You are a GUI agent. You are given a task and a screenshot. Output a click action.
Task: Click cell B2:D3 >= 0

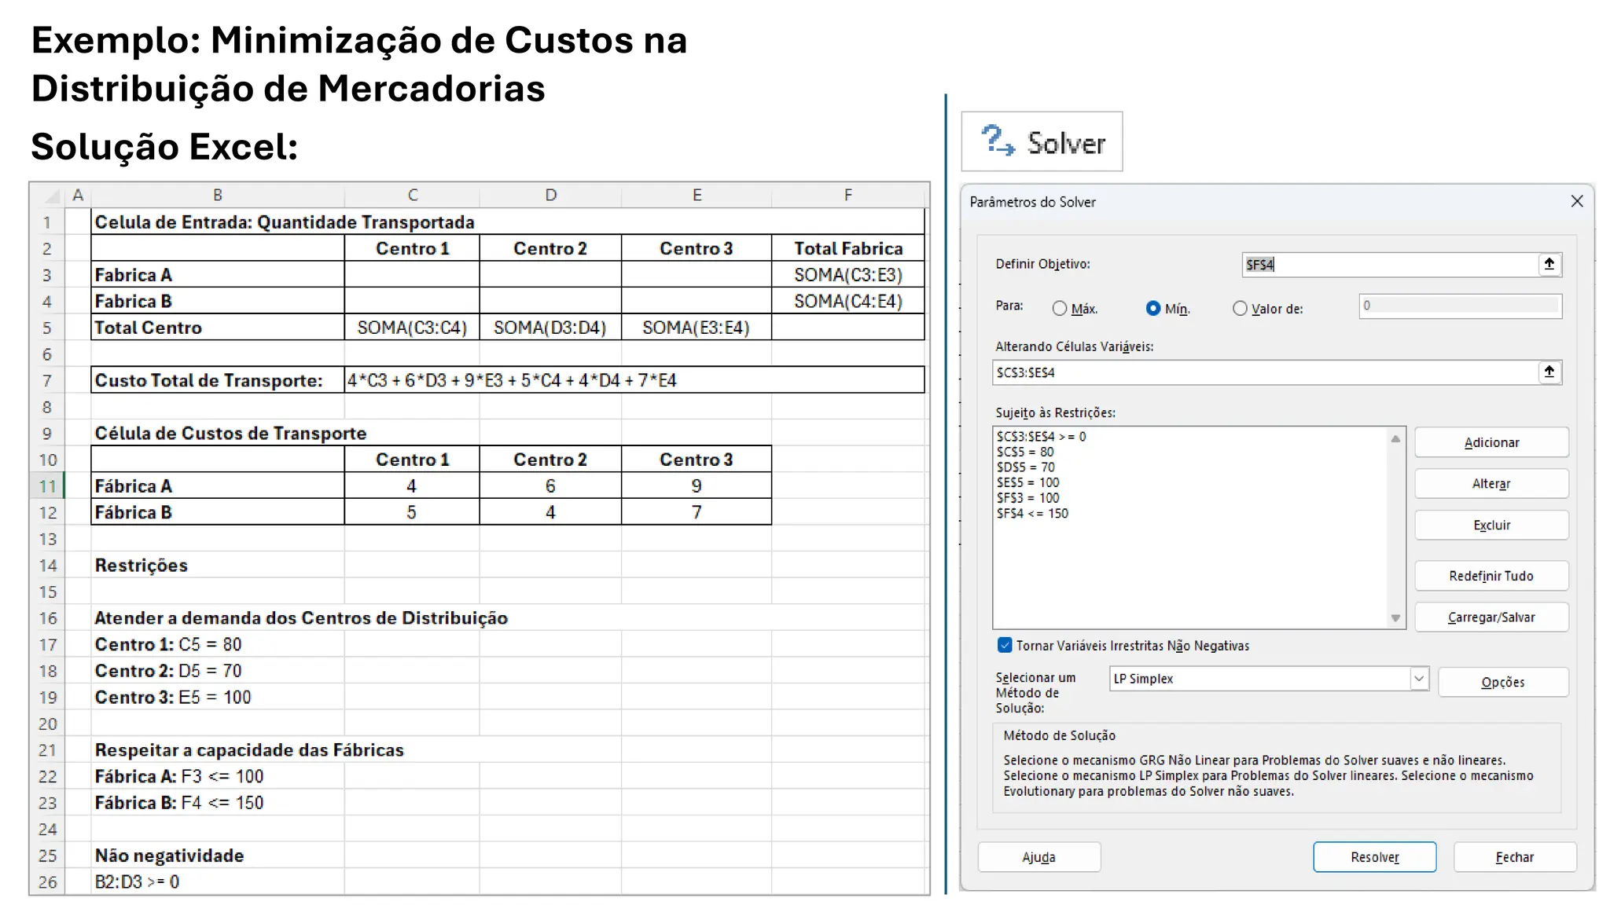(x=218, y=881)
